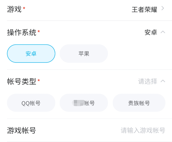Choose 苹果 as the operating system

click(84, 53)
